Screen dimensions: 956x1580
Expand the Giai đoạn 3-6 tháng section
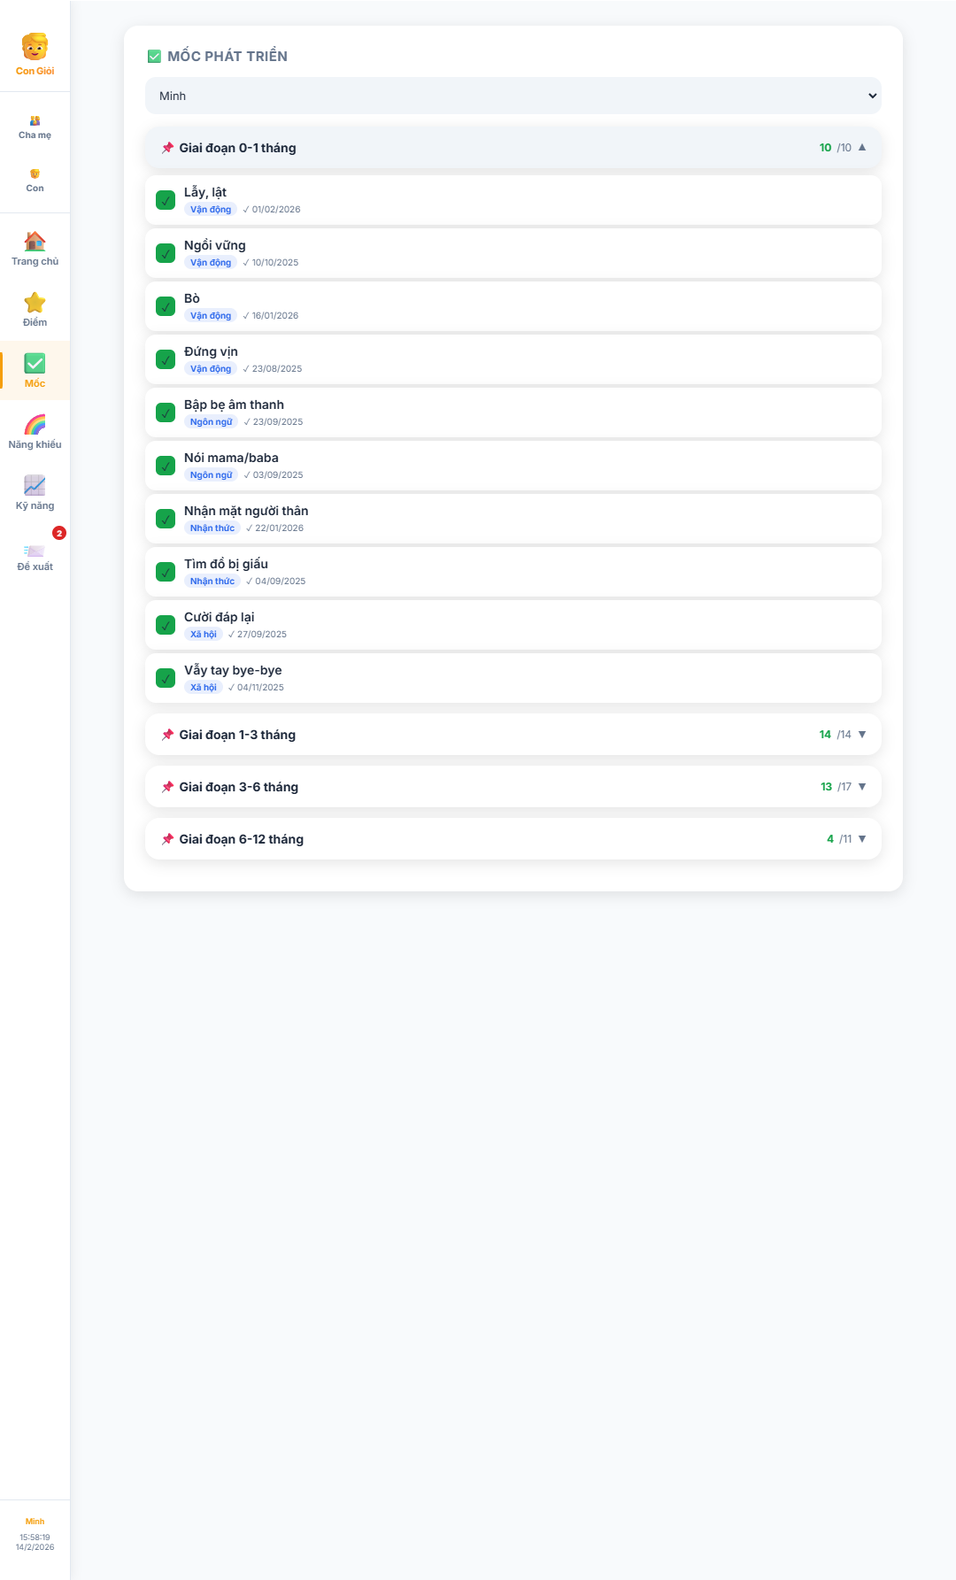(x=513, y=787)
